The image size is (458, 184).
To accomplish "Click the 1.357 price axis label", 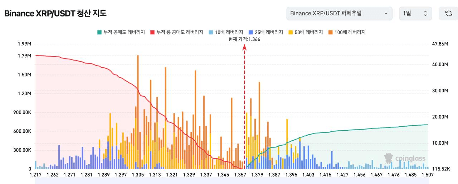I will 240,175.
